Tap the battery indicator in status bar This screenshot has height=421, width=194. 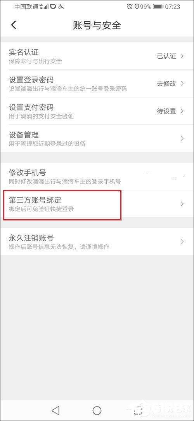pyautogui.click(x=158, y=7)
